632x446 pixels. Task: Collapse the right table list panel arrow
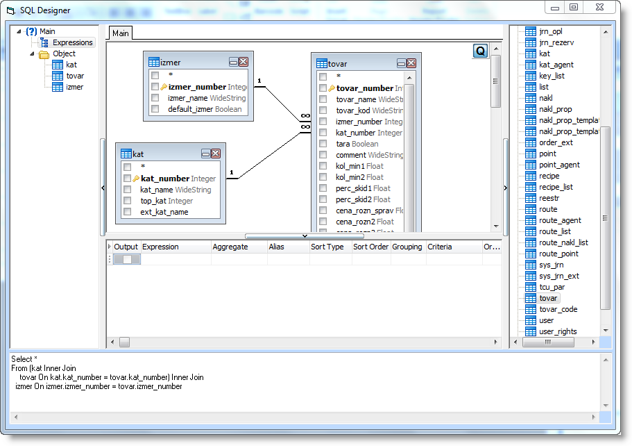pos(506,188)
